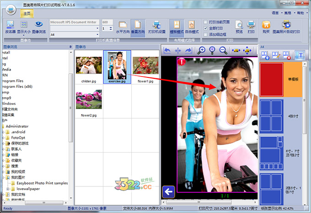
Task: Click the add template icon
Action: coord(265,55)
